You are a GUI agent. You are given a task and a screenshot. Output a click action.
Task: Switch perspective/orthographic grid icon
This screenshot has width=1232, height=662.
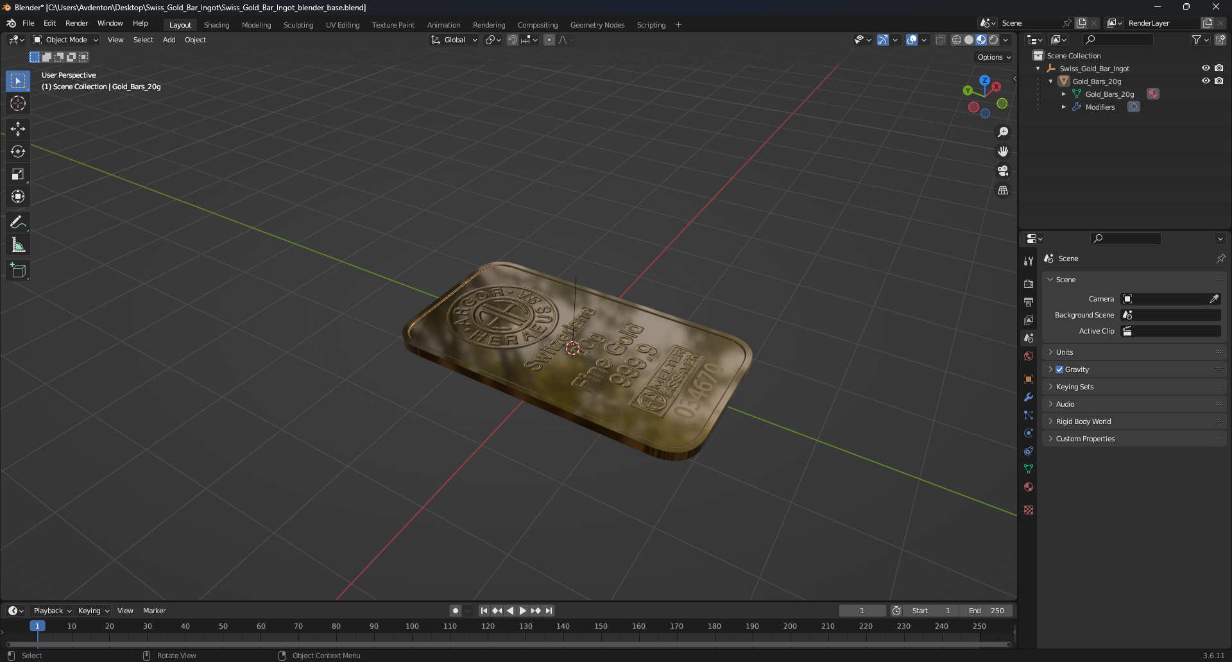[x=1003, y=191]
